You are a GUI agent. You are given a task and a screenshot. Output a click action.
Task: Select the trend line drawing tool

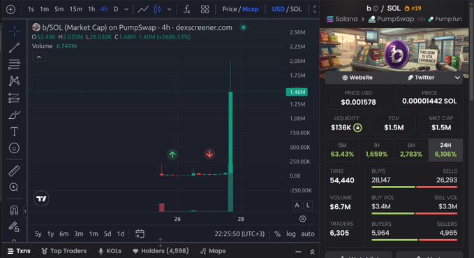tap(14, 48)
